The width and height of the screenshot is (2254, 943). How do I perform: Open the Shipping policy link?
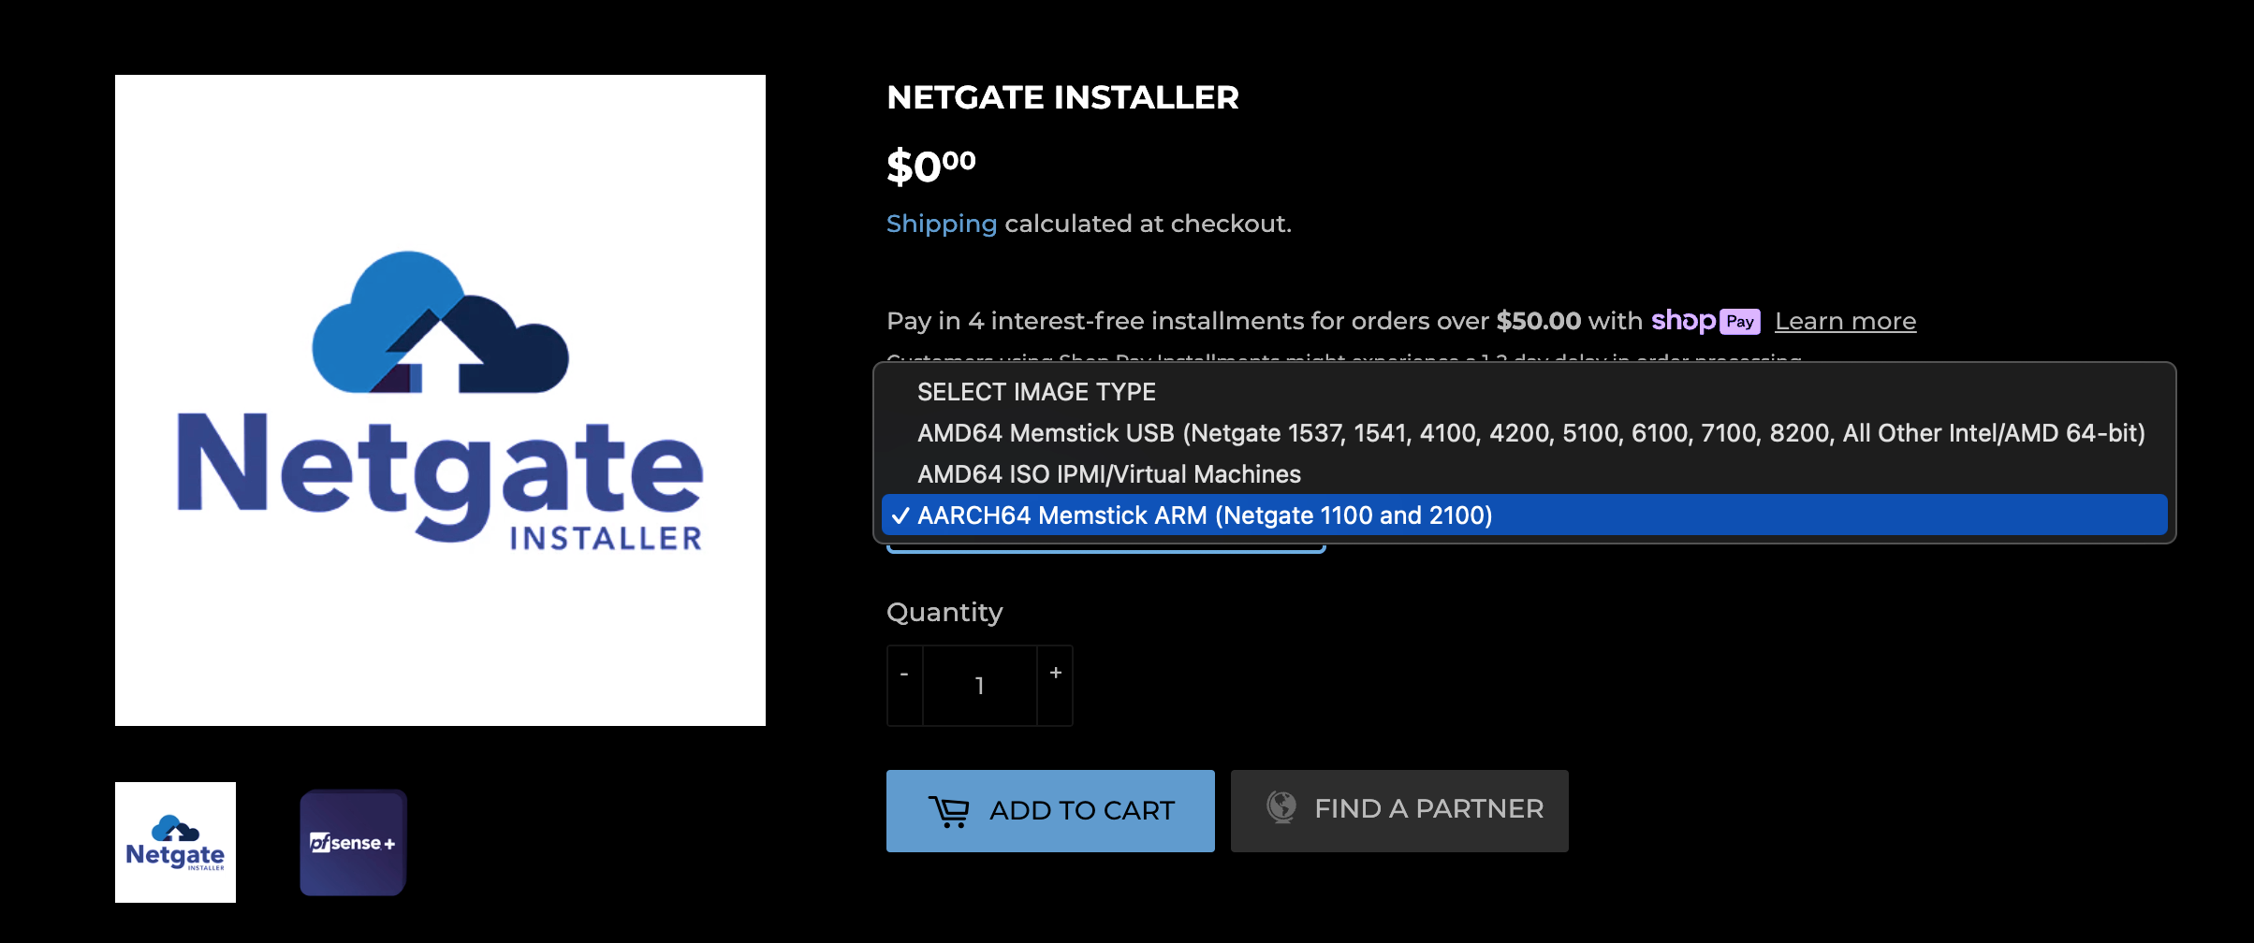pos(942,225)
